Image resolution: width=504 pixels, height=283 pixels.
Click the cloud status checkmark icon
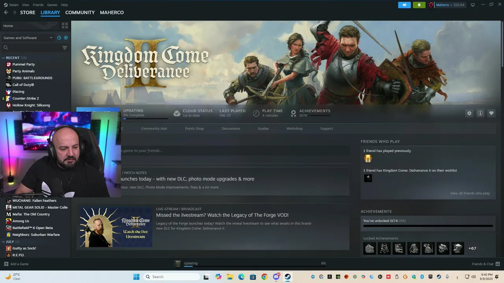coord(177,113)
